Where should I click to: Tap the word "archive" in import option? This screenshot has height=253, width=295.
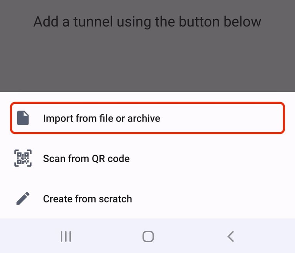144,118
